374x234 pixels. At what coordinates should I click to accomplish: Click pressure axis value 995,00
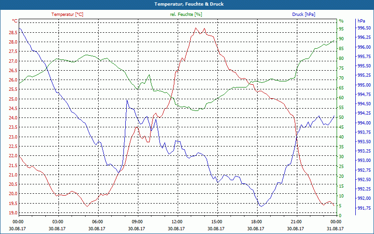[x=364, y=85]
